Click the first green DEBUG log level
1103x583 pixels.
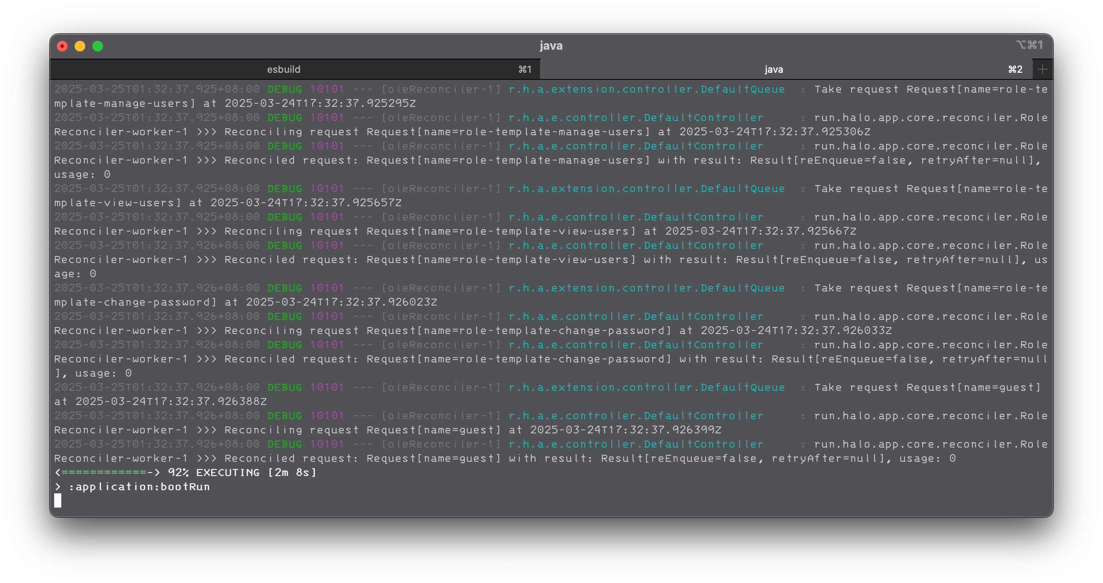point(285,89)
